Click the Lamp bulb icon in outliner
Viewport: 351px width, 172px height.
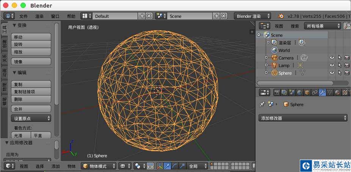(x=274, y=65)
